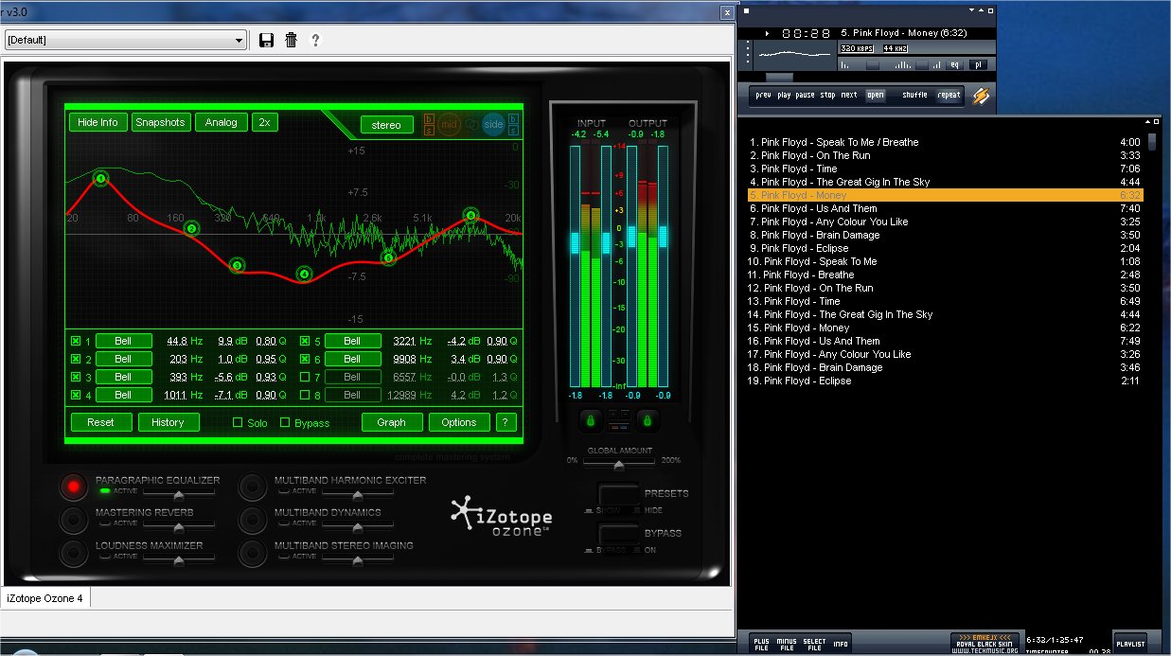Screen dimensions: 1171x656
Task: Open the Multiband Stereo Imaging module
Action: pyautogui.click(x=251, y=552)
